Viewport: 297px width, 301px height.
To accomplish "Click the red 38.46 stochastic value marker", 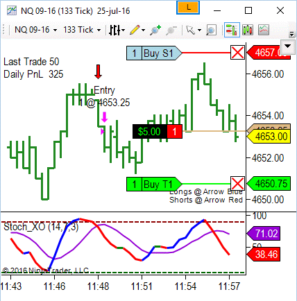I will tap(264, 255).
